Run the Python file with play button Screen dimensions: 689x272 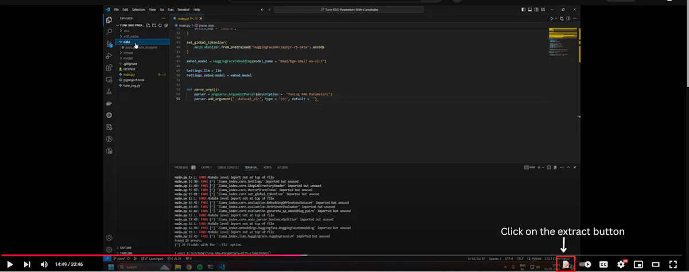click(x=552, y=18)
